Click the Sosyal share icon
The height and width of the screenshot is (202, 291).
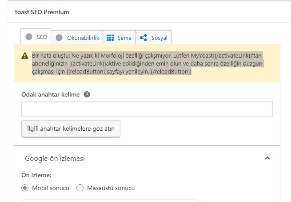pos(143,38)
